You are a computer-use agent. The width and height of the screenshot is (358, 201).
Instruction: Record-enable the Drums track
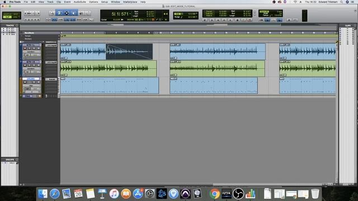pos(25,82)
